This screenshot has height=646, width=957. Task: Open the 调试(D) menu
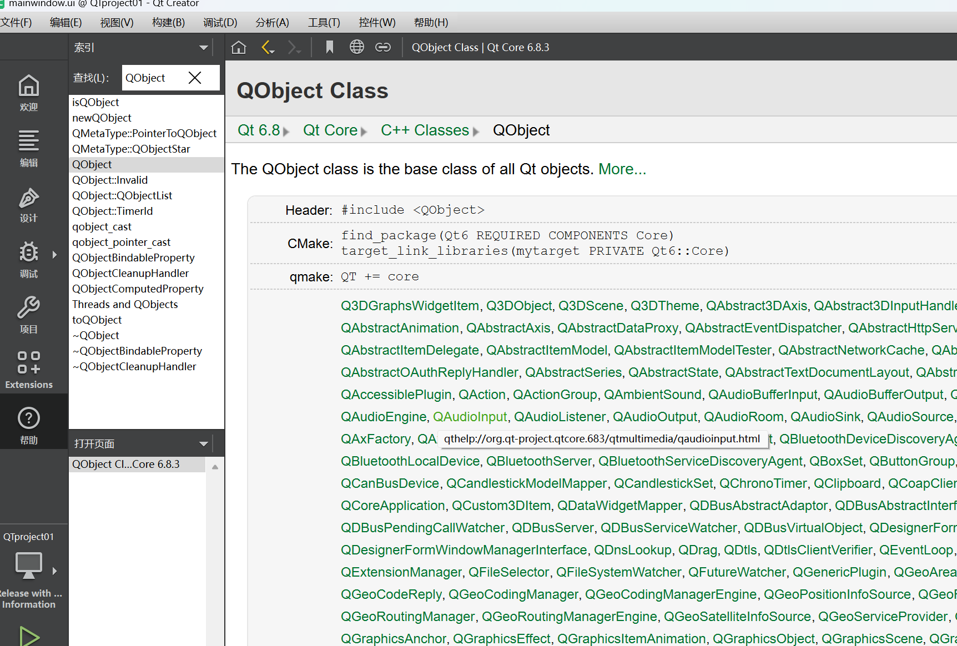(220, 23)
